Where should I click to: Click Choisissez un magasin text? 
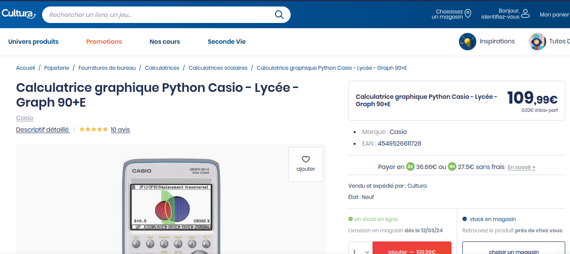(447, 14)
